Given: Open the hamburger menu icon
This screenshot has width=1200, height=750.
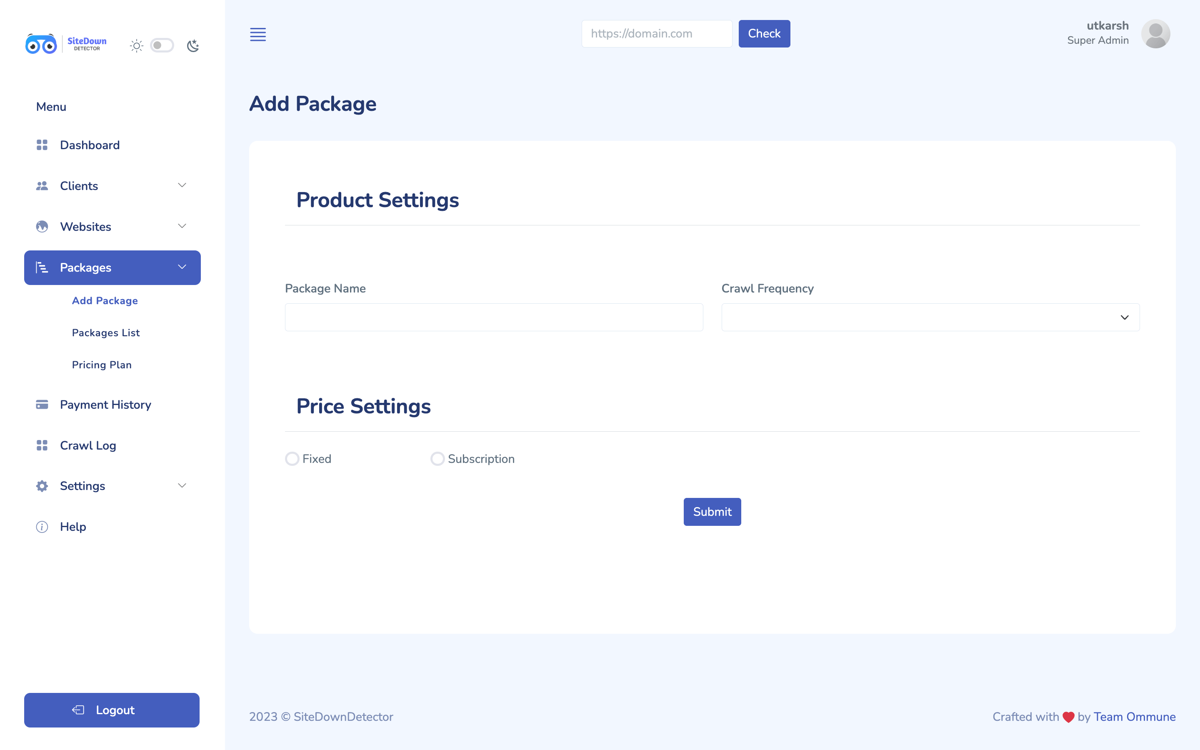Looking at the screenshot, I should (258, 34).
